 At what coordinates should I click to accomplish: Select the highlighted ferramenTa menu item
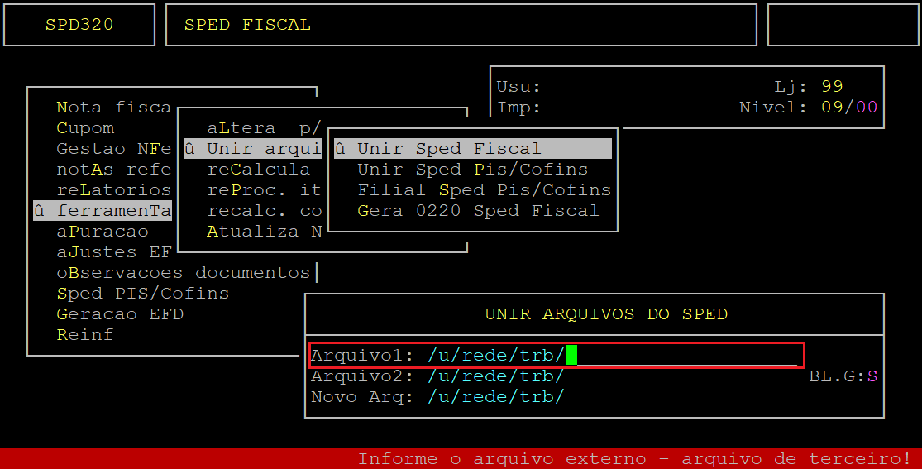tap(103, 211)
